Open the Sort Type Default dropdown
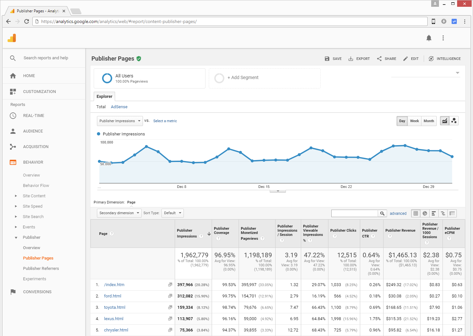Image resolution: width=473 pixels, height=336 pixels. pyautogui.click(x=172, y=213)
